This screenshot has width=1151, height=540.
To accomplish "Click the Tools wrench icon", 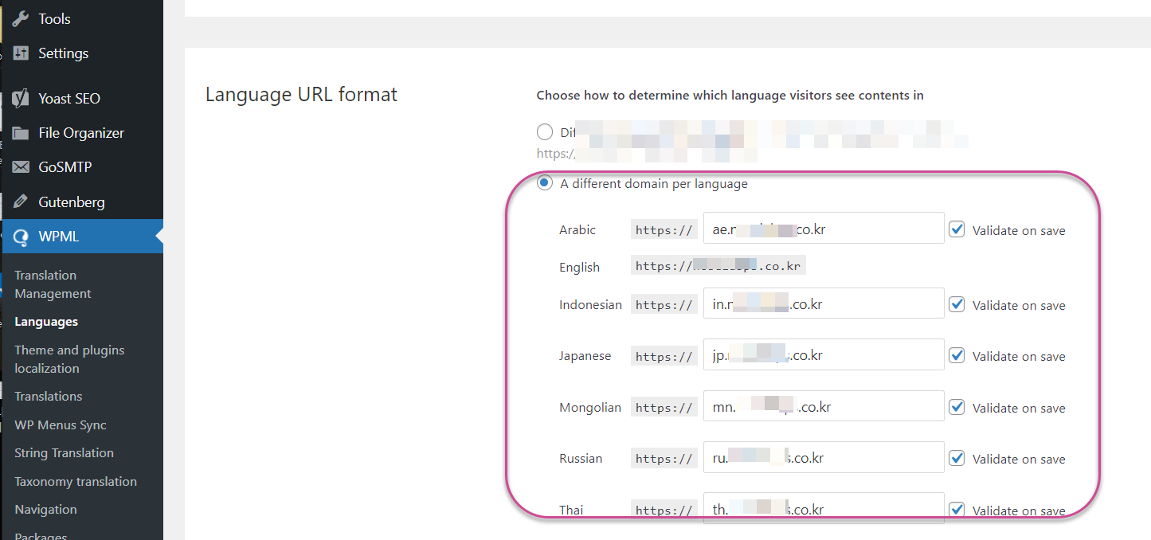I will (x=21, y=19).
